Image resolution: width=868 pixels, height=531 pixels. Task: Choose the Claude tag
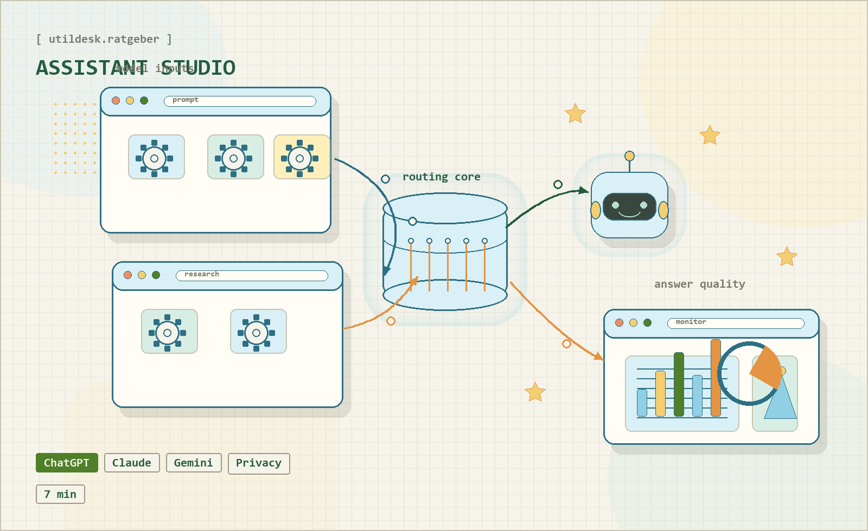click(132, 463)
